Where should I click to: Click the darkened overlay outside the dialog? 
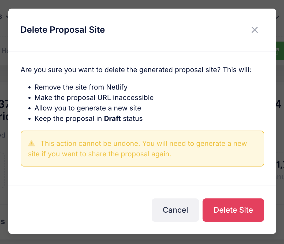point(142,238)
